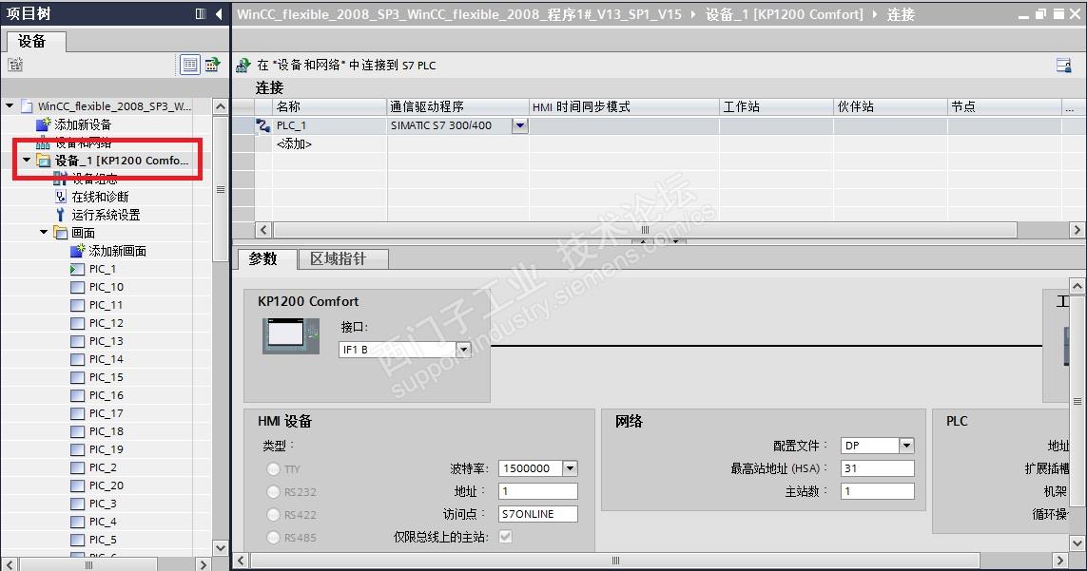The height and width of the screenshot is (571, 1087).
Task: Collapse the project root node arrow
Action: point(10,106)
